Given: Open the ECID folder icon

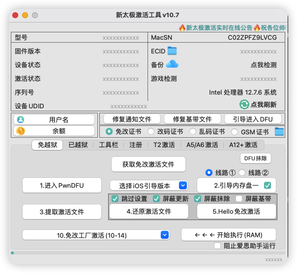Looking at the screenshot, I should [172, 51].
